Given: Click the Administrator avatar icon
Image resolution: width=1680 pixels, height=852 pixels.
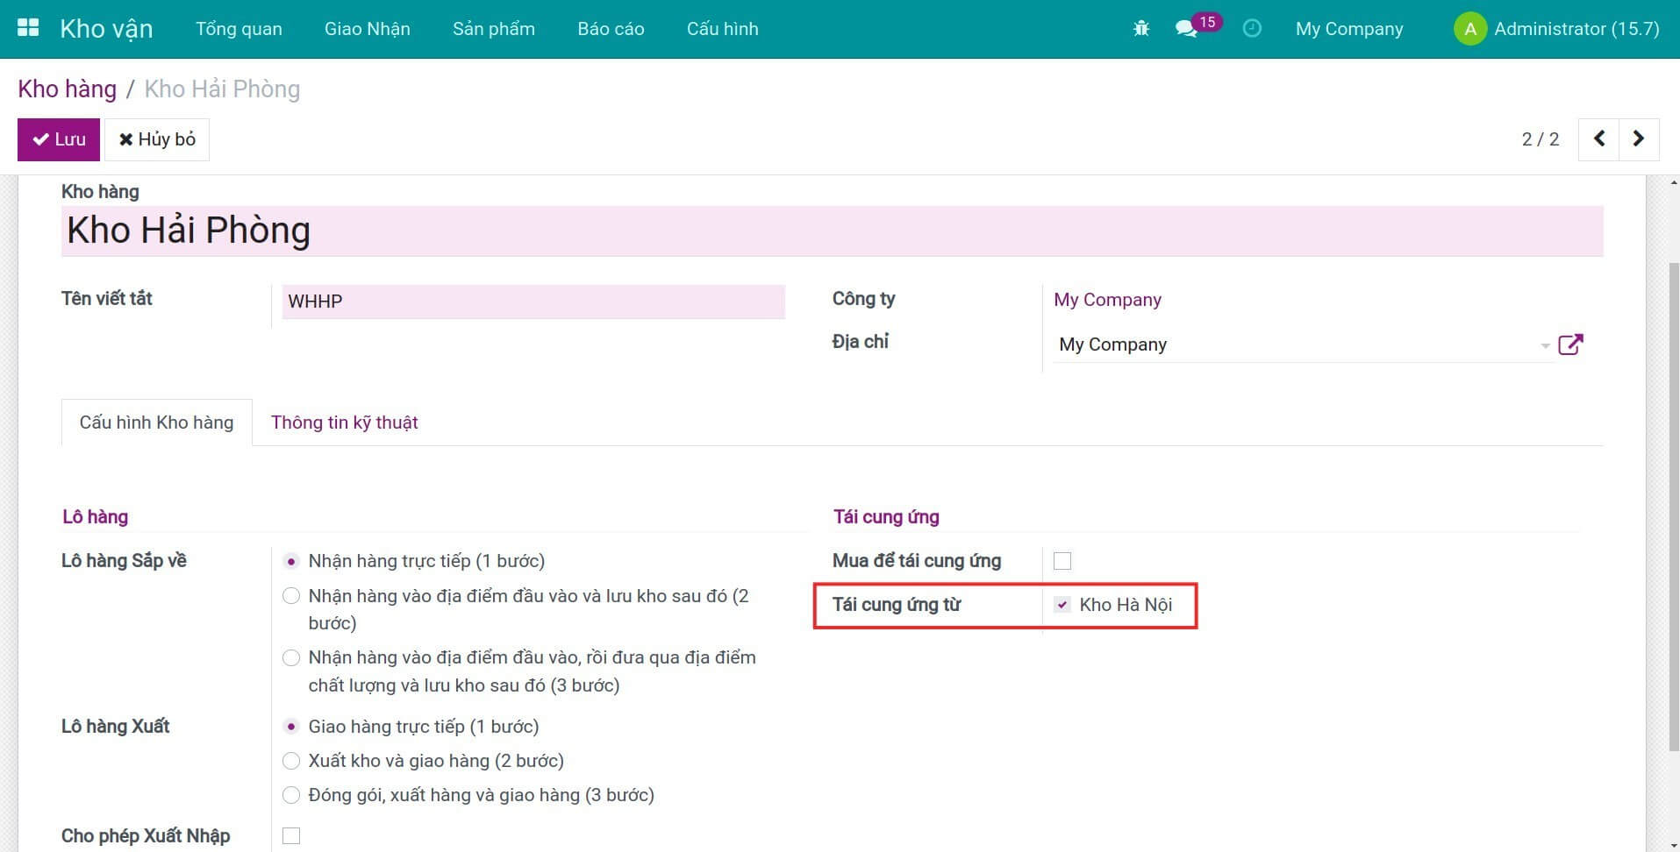Looking at the screenshot, I should pyautogui.click(x=1470, y=29).
